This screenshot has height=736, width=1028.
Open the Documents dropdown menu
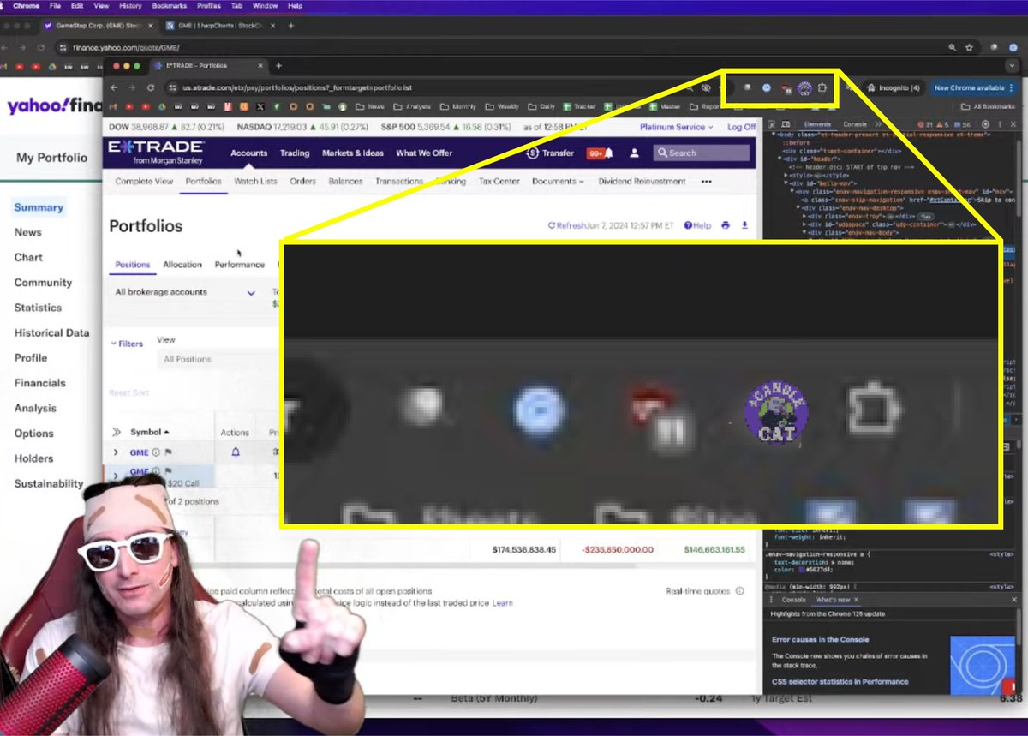click(x=558, y=182)
